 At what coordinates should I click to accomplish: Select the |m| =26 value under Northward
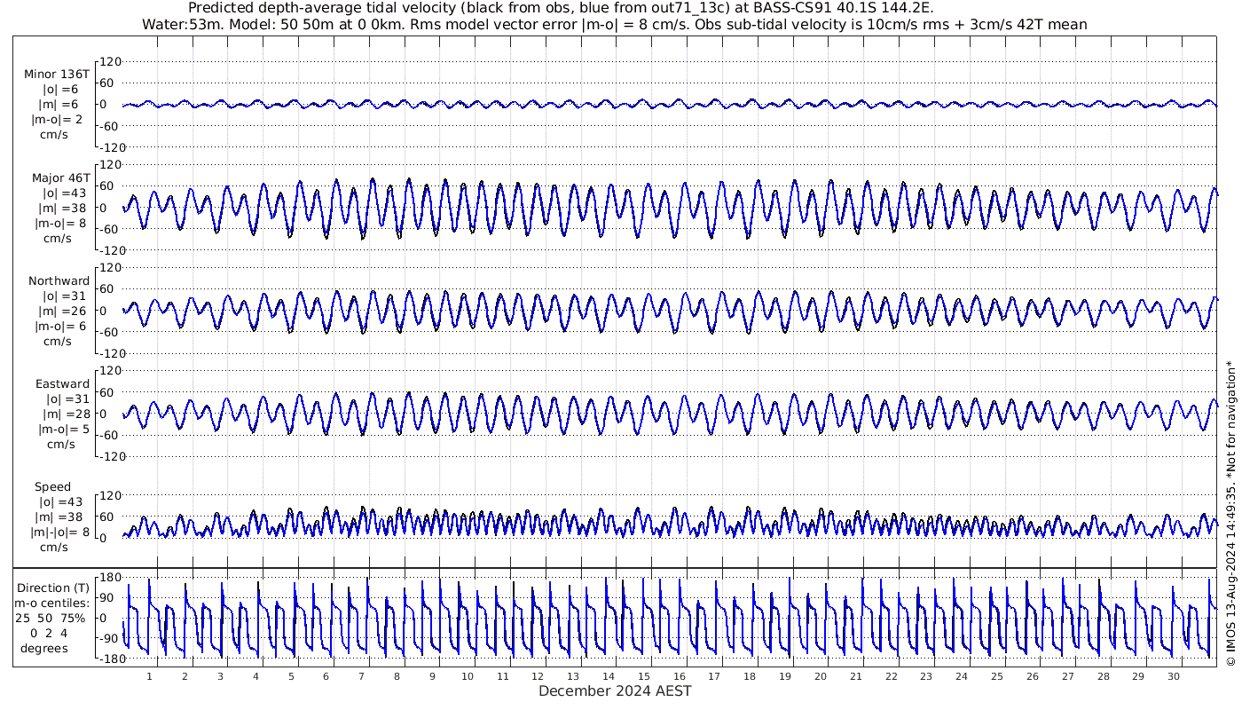point(62,311)
